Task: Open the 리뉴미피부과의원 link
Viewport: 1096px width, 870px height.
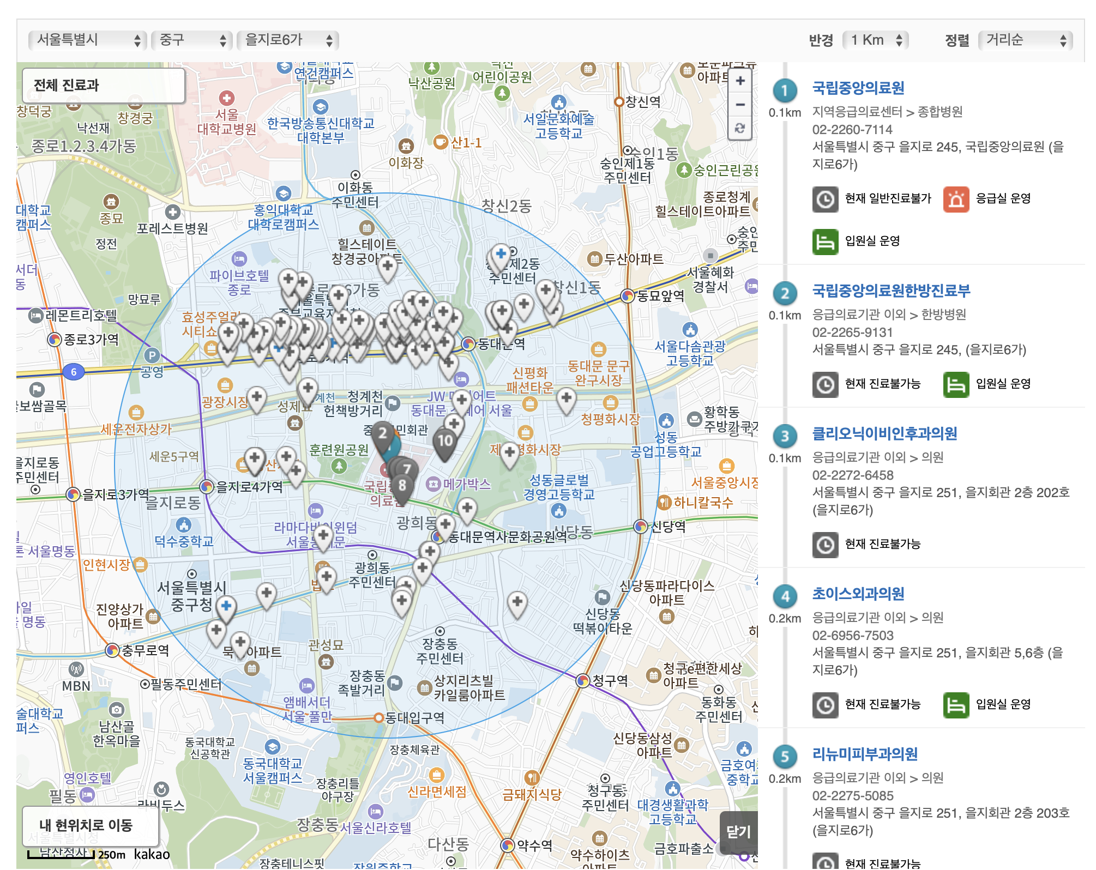Action: pos(864,754)
